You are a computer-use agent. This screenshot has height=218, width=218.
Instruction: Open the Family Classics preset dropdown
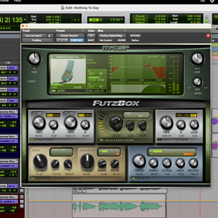[x=70, y=35]
